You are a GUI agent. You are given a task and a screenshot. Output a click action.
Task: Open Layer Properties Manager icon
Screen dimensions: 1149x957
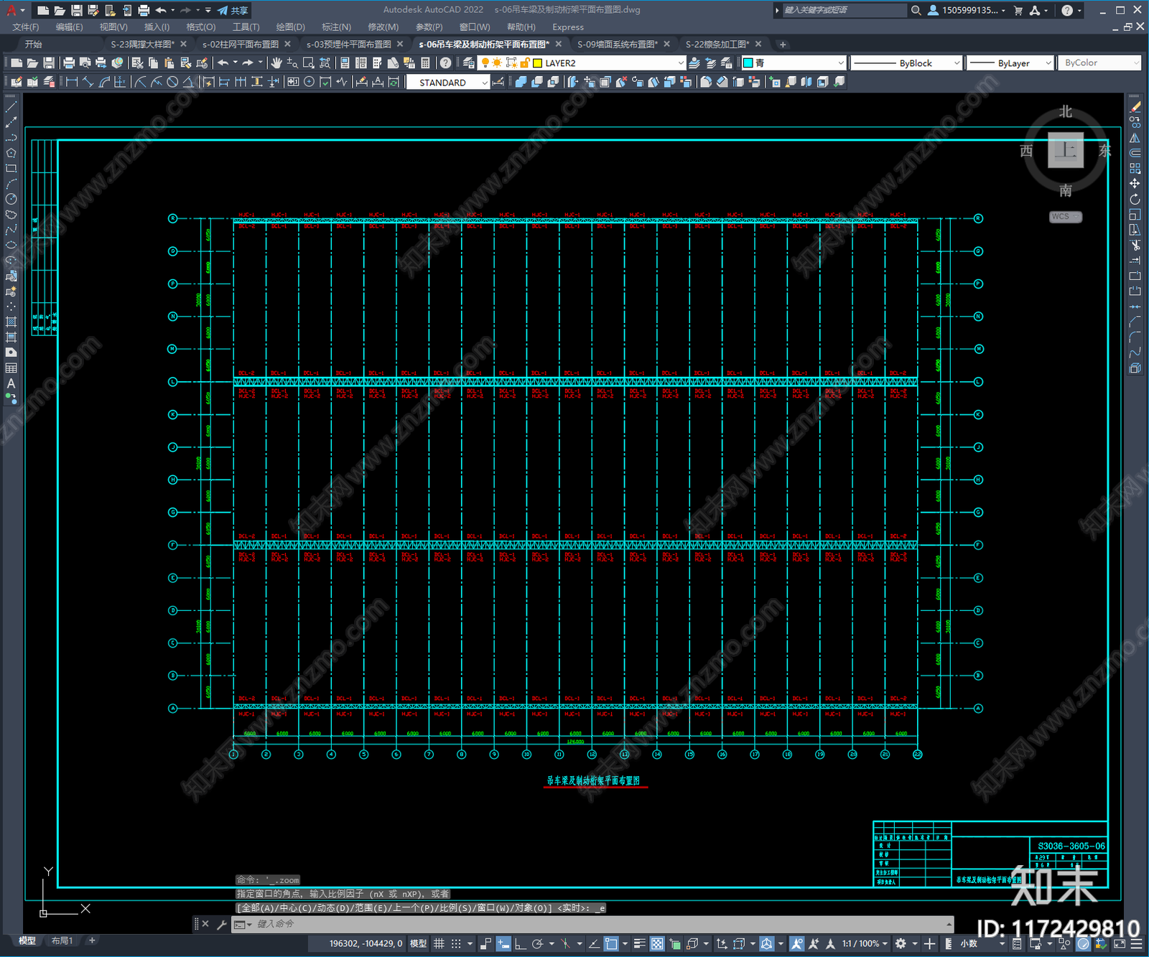pos(469,63)
